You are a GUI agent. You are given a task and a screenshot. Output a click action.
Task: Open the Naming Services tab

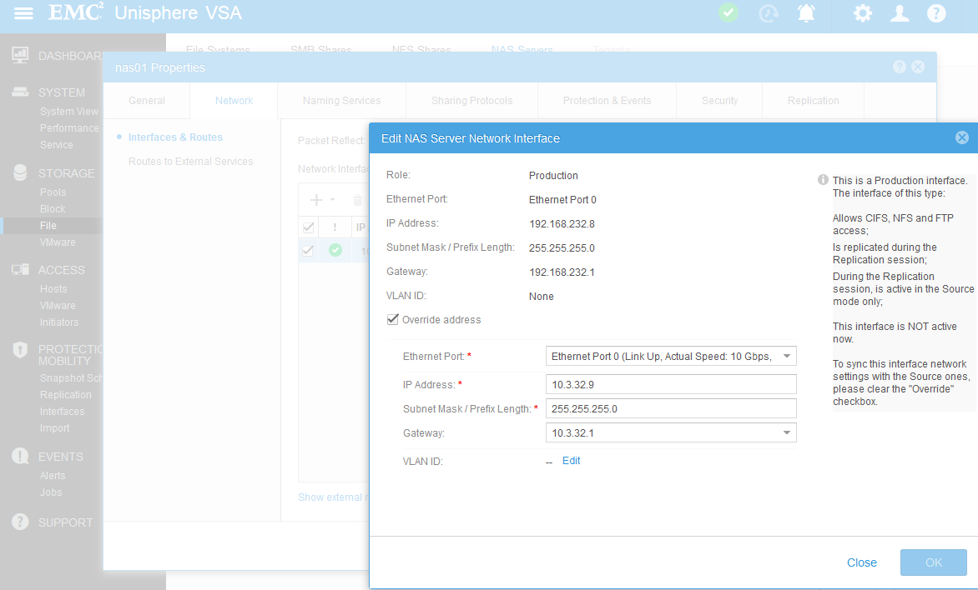coord(341,101)
